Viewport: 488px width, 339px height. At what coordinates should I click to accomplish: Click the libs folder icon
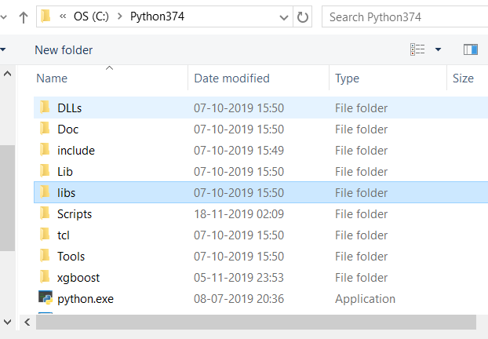[45, 191]
